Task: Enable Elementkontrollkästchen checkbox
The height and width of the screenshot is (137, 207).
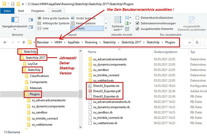Action: click(137, 18)
